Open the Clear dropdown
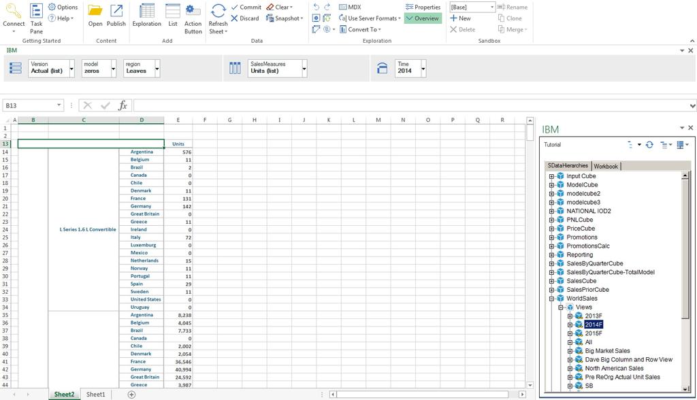 click(280, 7)
